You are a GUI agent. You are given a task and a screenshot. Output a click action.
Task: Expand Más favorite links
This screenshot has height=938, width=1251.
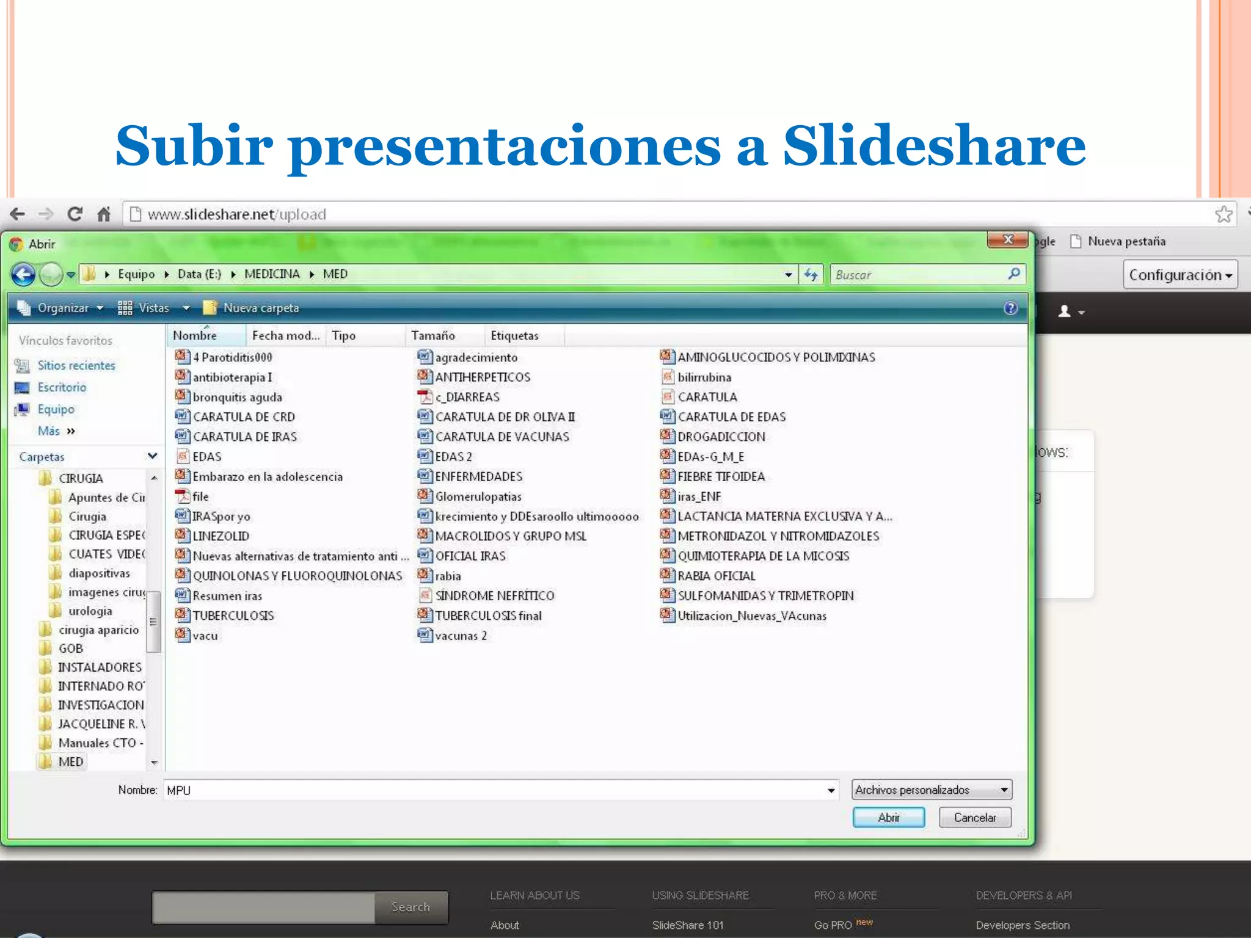point(56,431)
